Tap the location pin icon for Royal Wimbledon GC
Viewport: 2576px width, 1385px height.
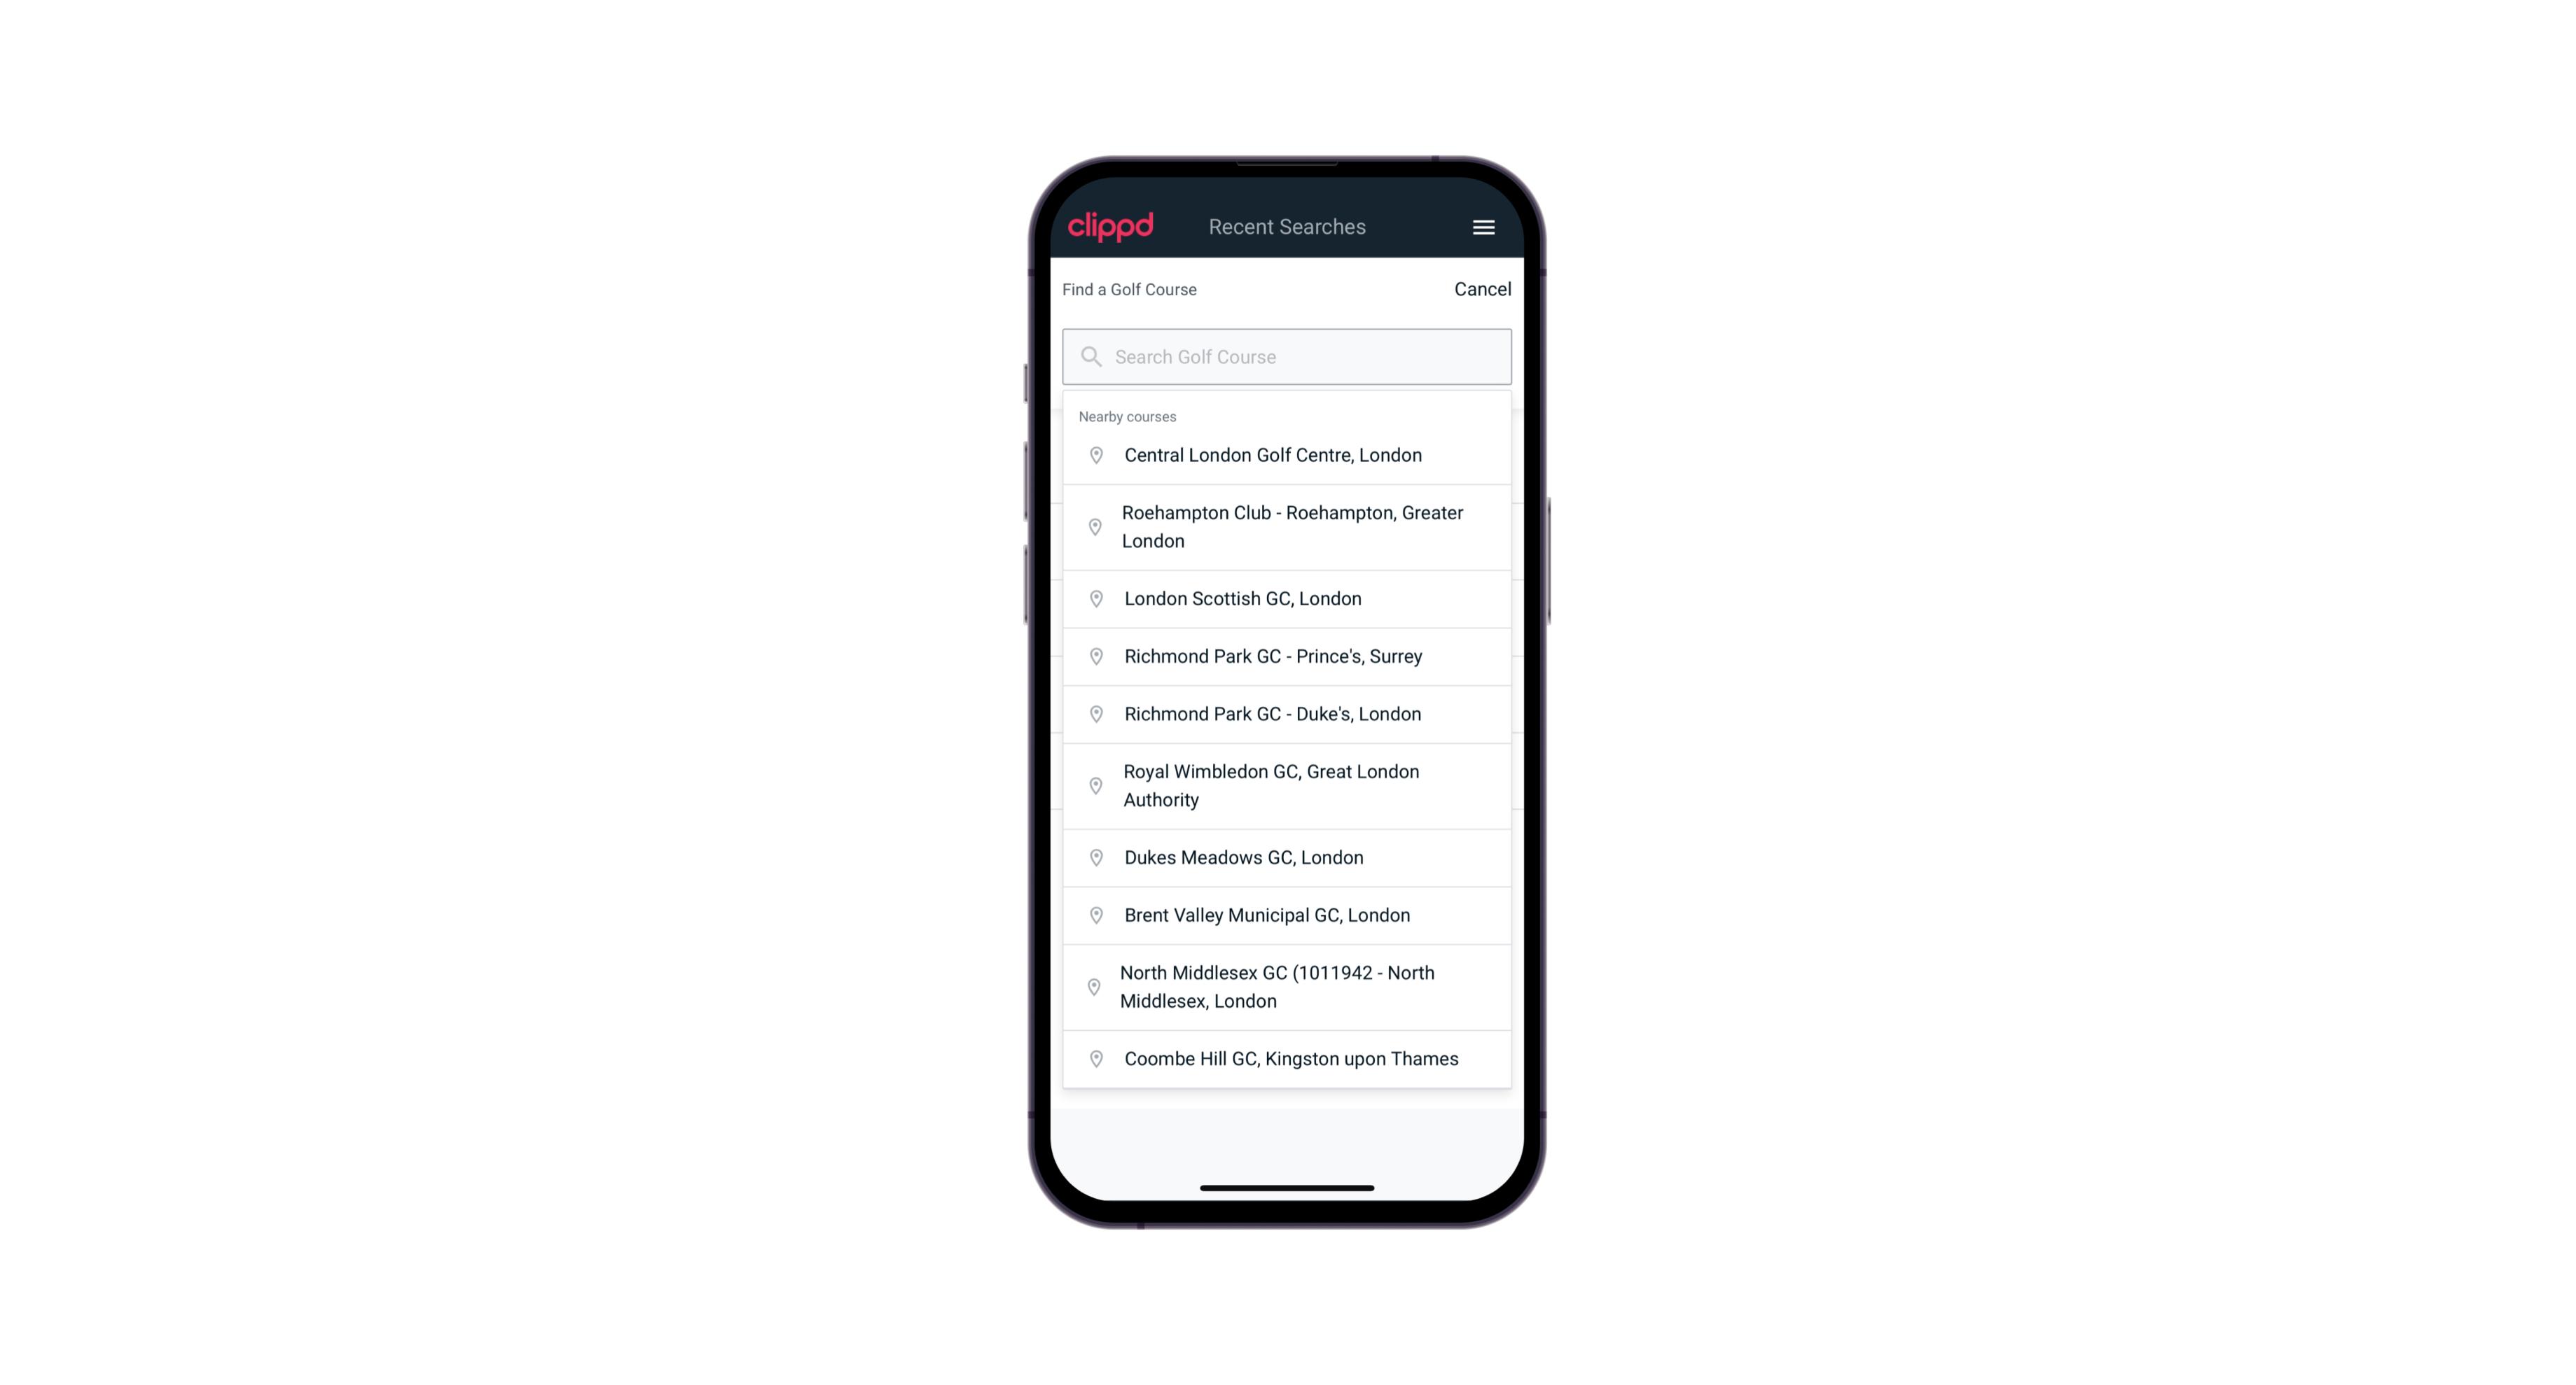point(1093,785)
